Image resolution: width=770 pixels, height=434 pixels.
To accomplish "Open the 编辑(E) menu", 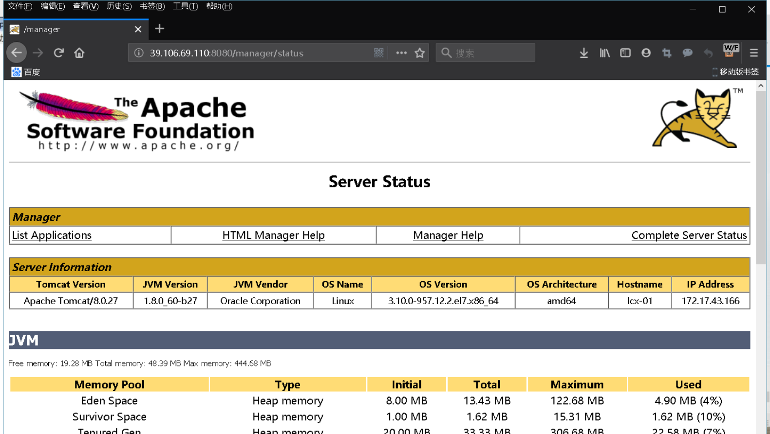I will pos(53,6).
